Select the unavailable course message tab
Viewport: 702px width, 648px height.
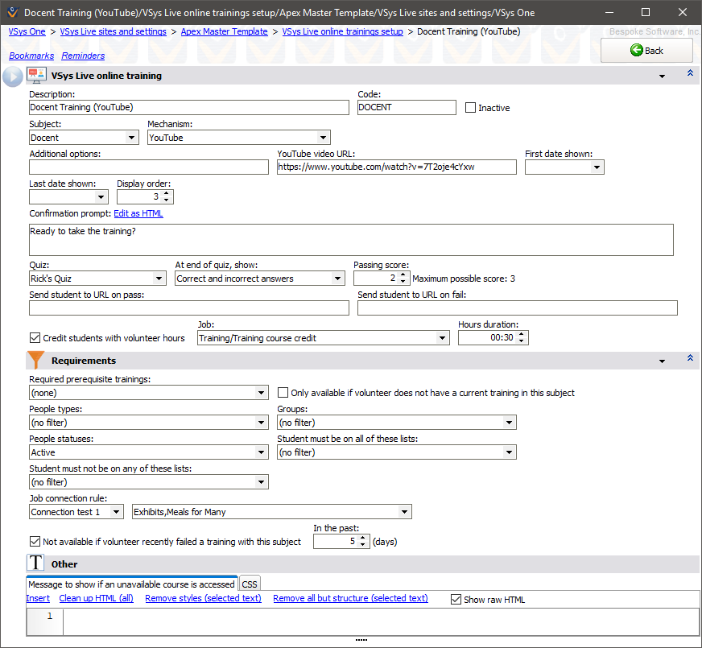[x=132, y=584]
